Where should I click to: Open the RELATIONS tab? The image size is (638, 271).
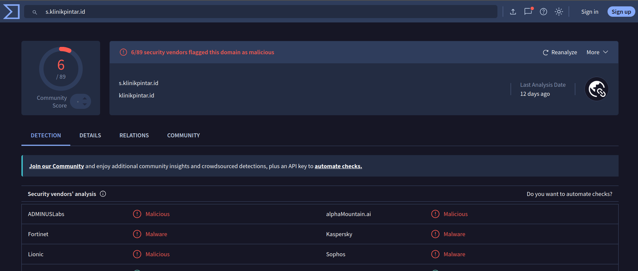point(134,135)
